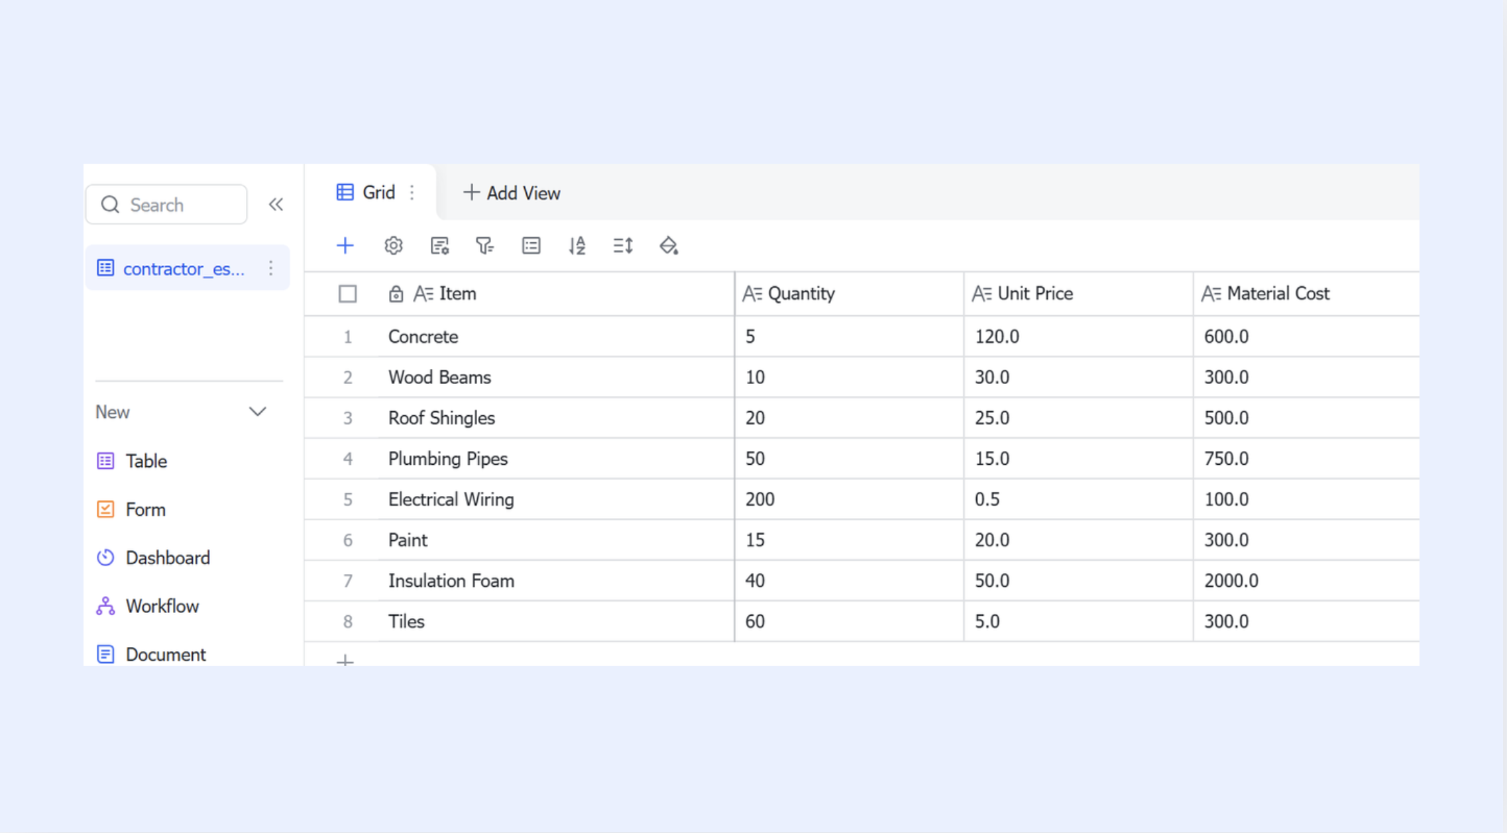Click the Quantity cell showing 60
This screenshot has height=833, width=1507.
pyautogui.click(x=849, y=622)
